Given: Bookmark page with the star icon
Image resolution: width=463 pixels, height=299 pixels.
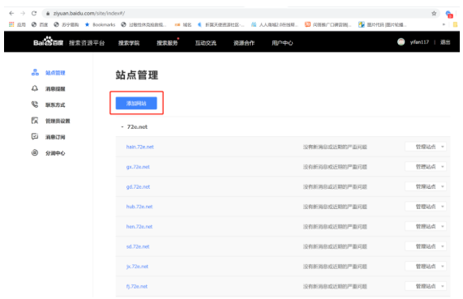Looking at the screenshot, I should tap(434, 13).
